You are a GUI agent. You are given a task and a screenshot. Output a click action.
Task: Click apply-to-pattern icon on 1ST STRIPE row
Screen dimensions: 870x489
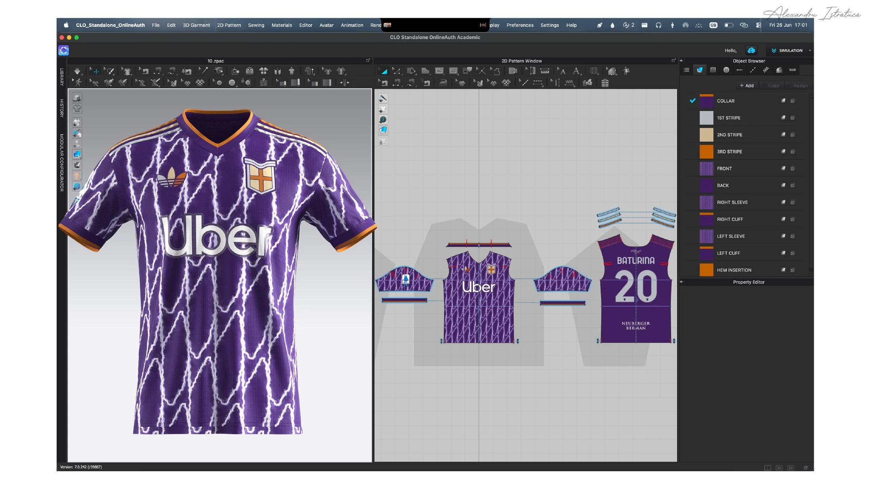[x=783, y=118]
